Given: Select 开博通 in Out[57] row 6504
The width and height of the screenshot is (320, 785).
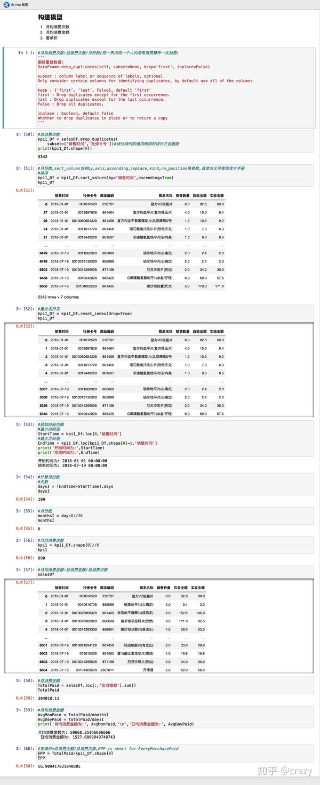Looking at the screenshot, I should (x=148, y=670).
